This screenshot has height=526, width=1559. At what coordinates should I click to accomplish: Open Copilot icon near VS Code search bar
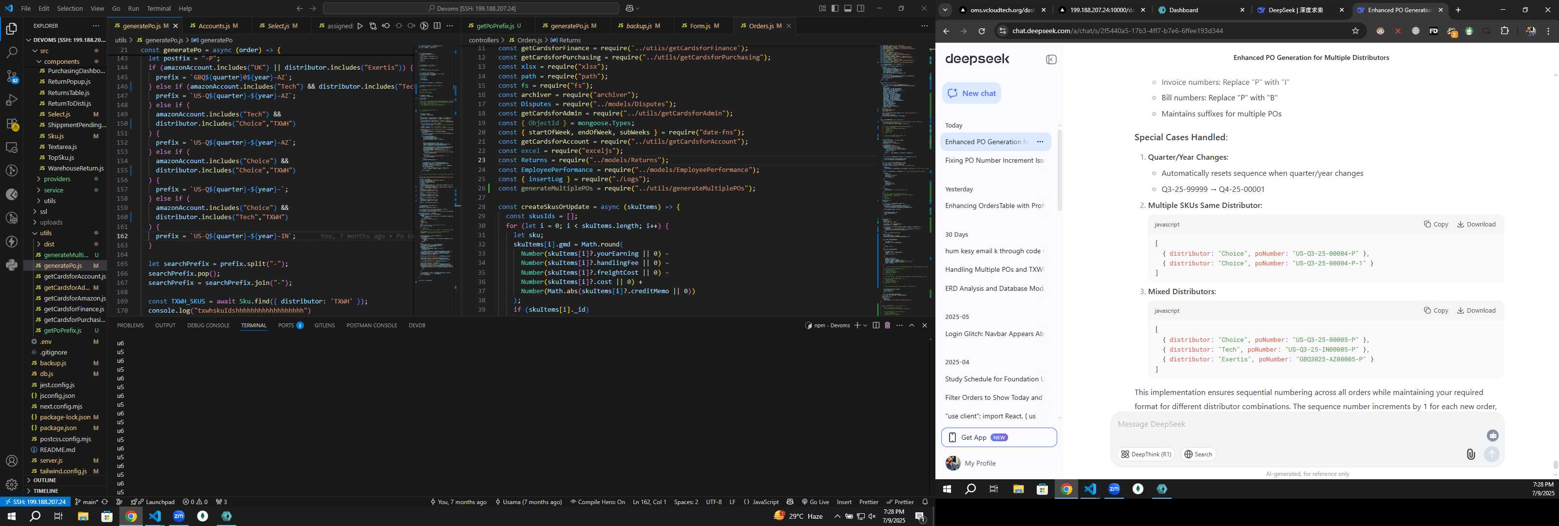pos(630,8)
